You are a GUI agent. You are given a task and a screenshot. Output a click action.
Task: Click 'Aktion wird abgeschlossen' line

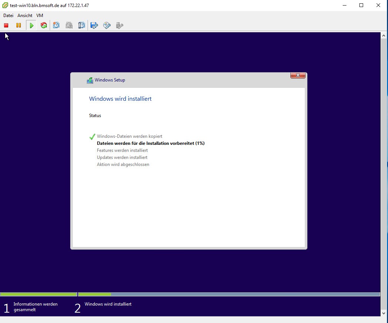coord(123,164)
